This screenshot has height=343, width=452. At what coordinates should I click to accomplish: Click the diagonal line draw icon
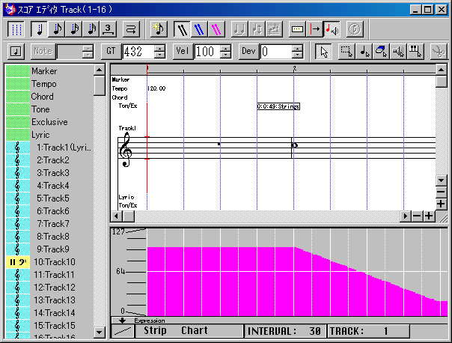(x=123, y=331)
